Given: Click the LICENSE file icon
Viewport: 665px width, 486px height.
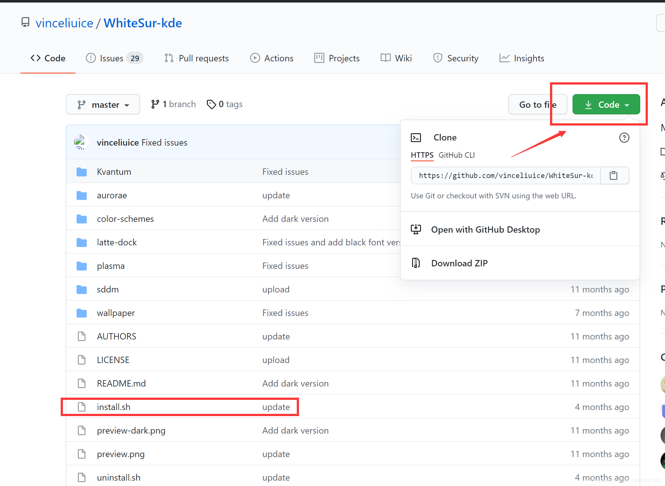Looking at the screenshot, I should click(x=82, y=360).
